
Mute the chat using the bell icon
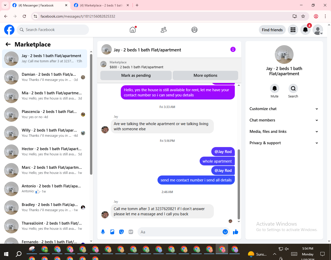(x=275, y=88)
